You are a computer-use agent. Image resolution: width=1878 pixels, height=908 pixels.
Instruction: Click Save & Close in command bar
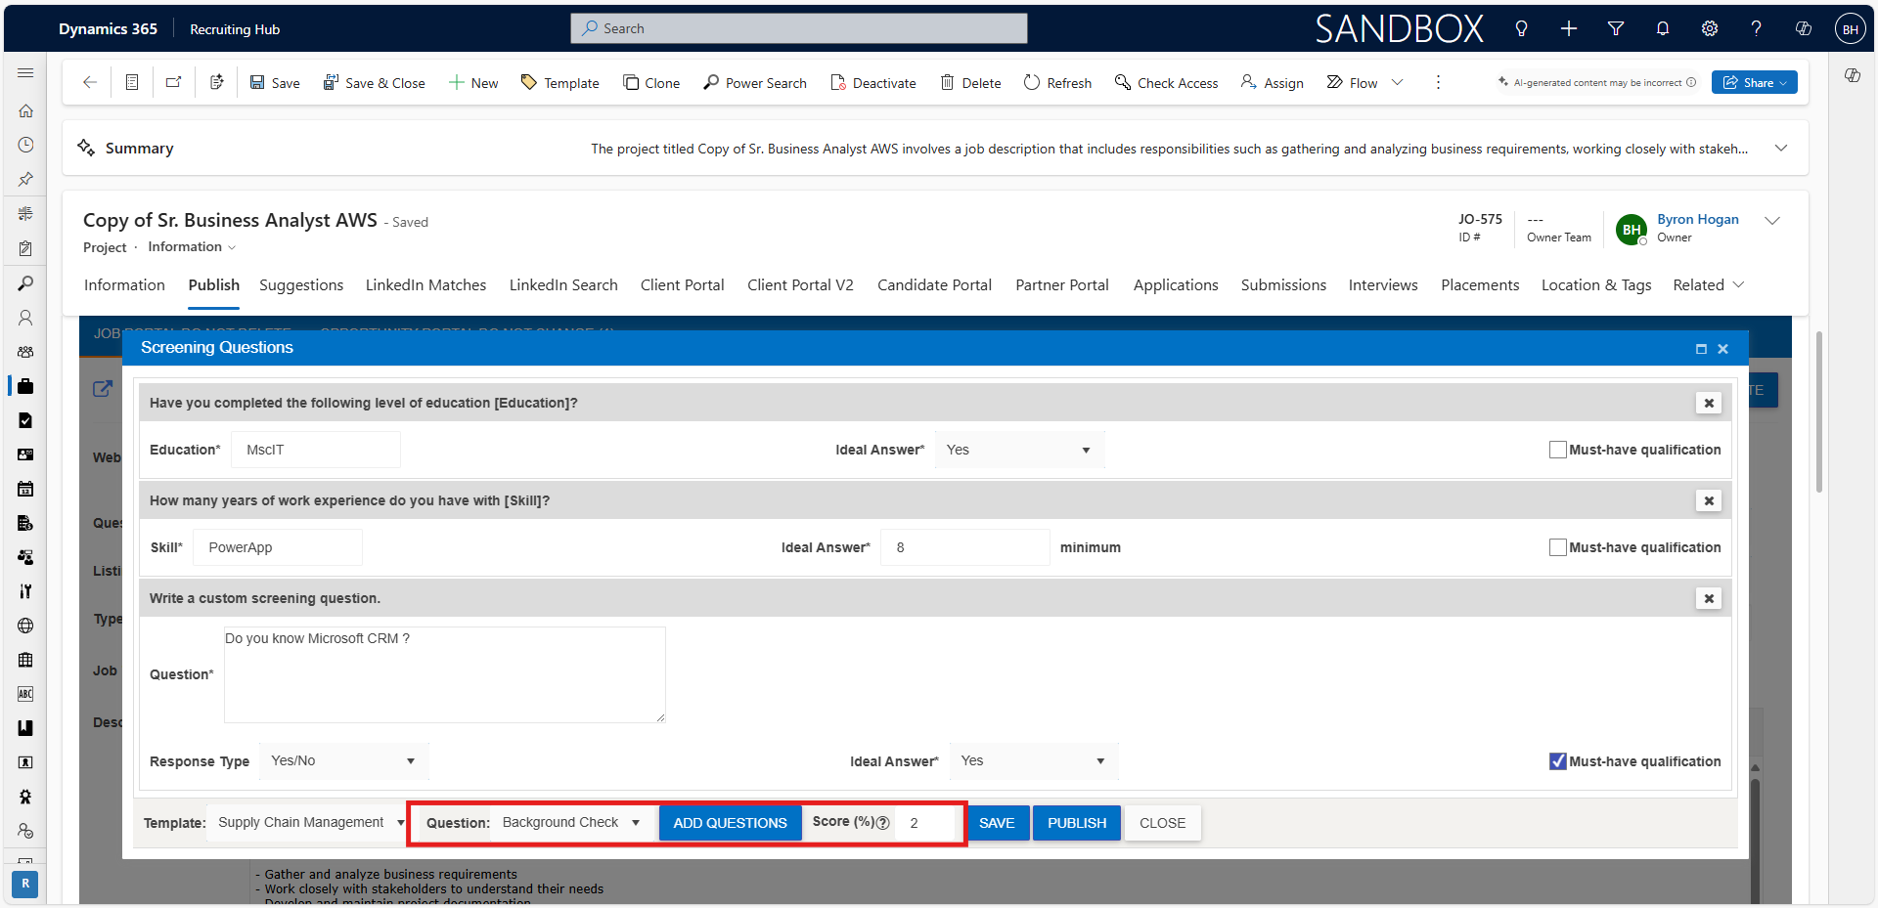[374, 82]
